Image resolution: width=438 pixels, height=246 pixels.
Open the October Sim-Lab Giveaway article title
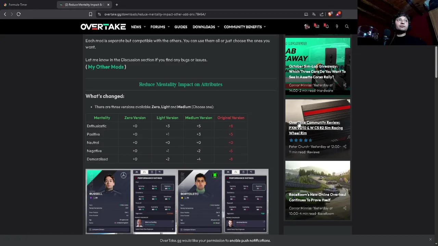[x=317, y=72]
